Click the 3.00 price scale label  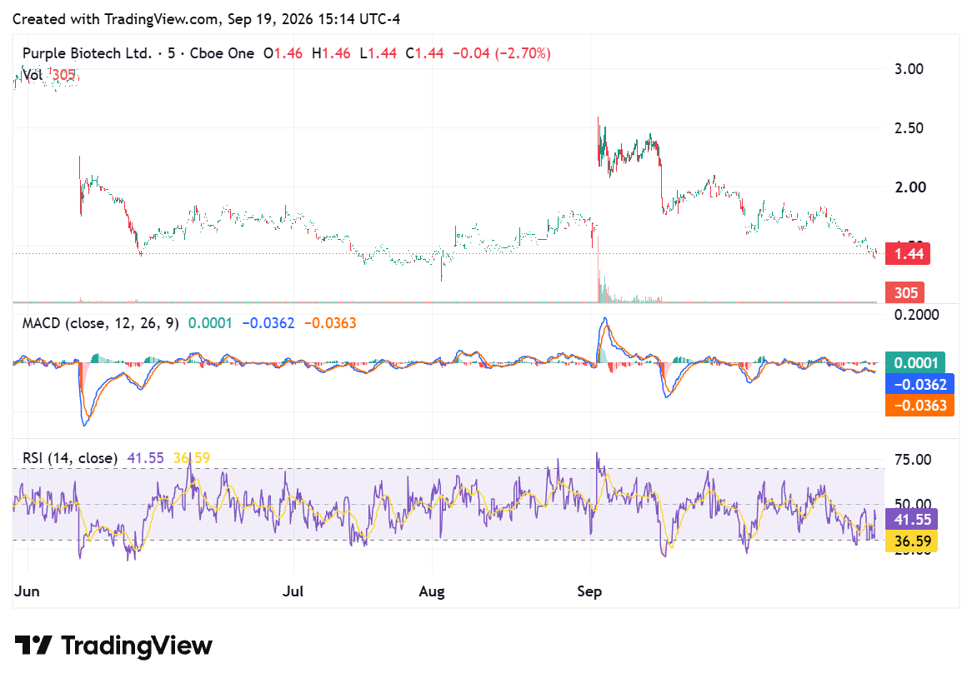pyautogui.click(x=909, y=69)
